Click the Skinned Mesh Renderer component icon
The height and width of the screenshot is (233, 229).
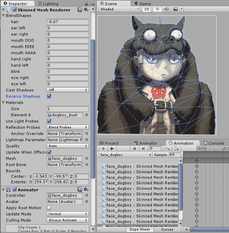(x=9, y=10)
